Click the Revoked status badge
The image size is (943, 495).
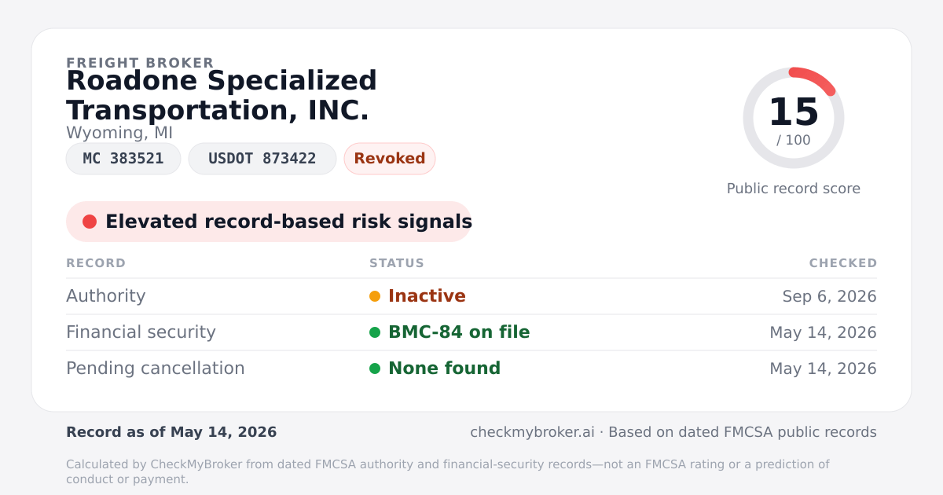pyautogui.click(x=390, y=159)
